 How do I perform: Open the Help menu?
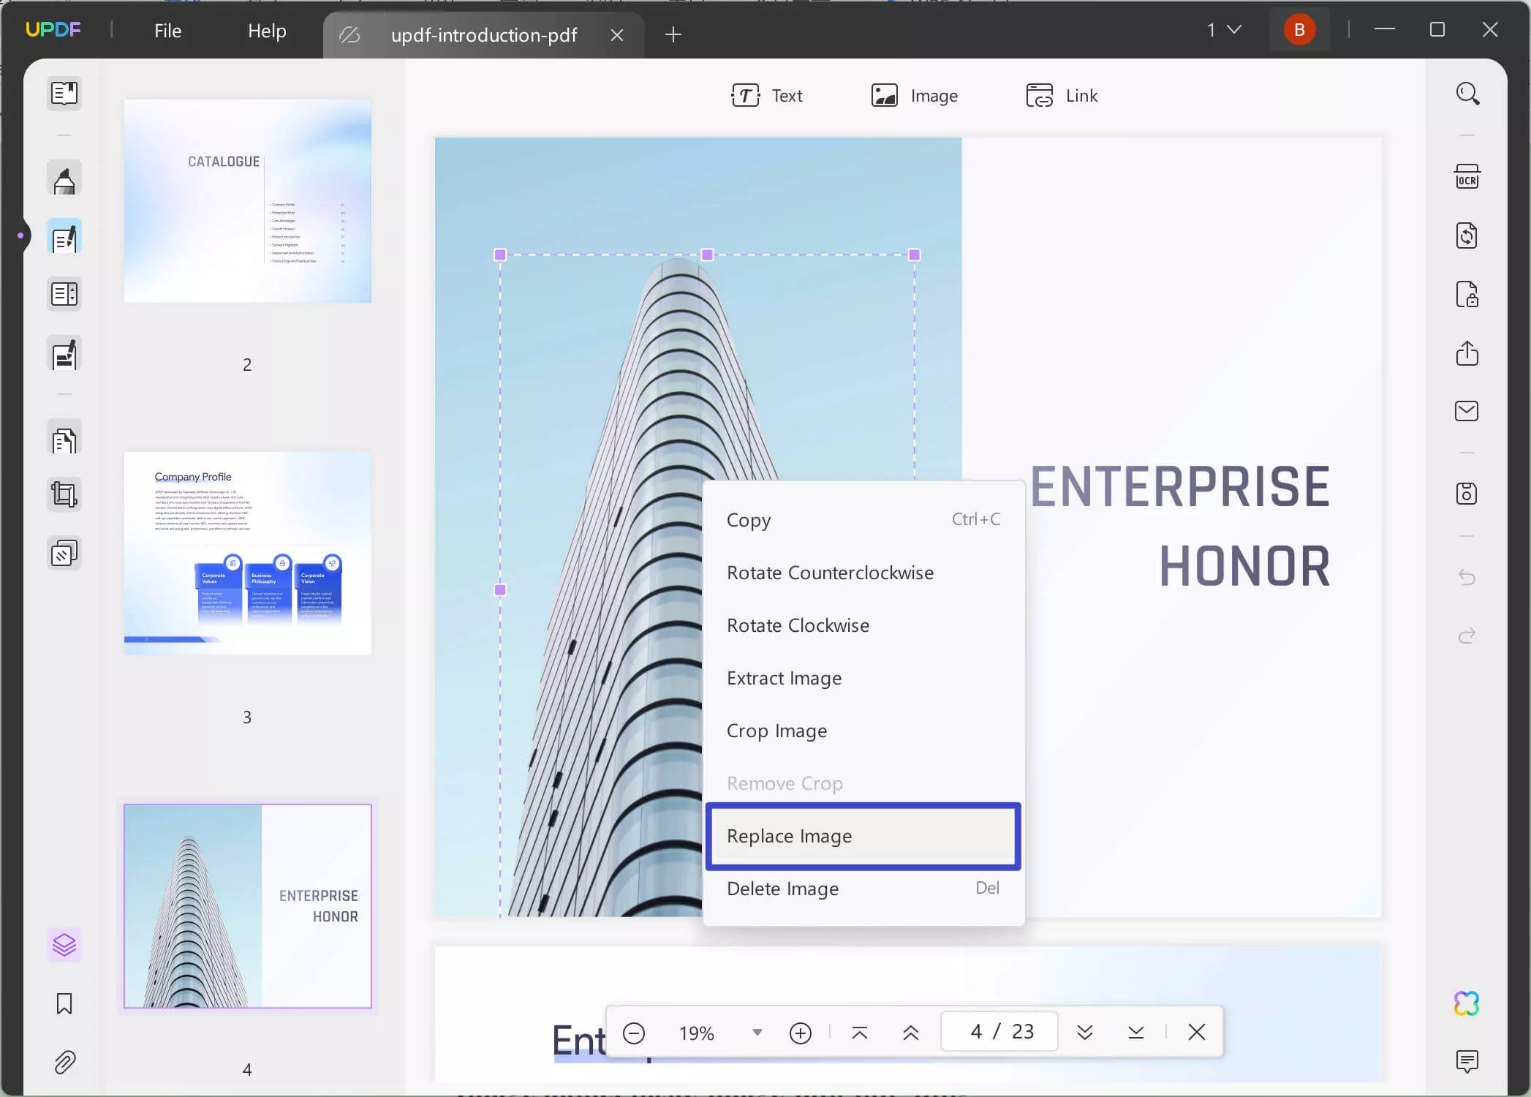pyautogui.click(x=267, y=31)
